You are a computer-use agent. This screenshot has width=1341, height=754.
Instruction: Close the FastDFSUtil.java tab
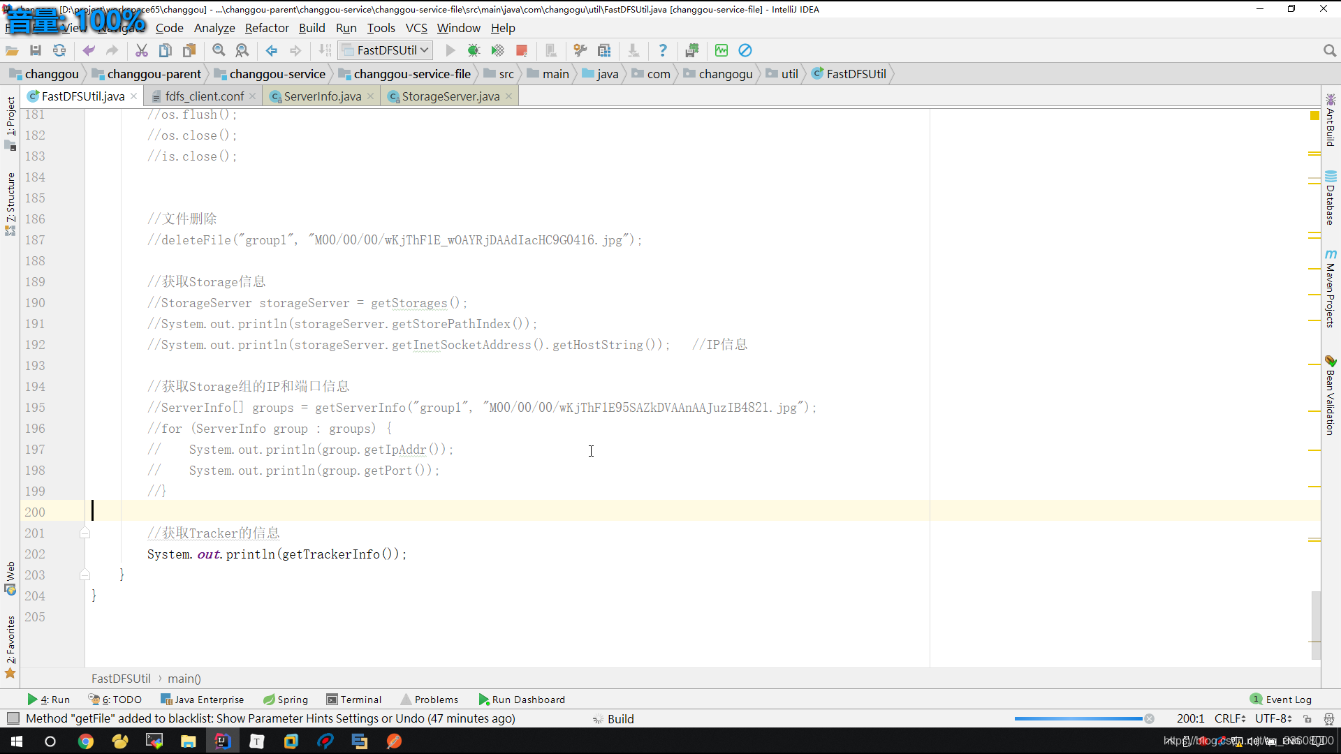coord(134,96)
